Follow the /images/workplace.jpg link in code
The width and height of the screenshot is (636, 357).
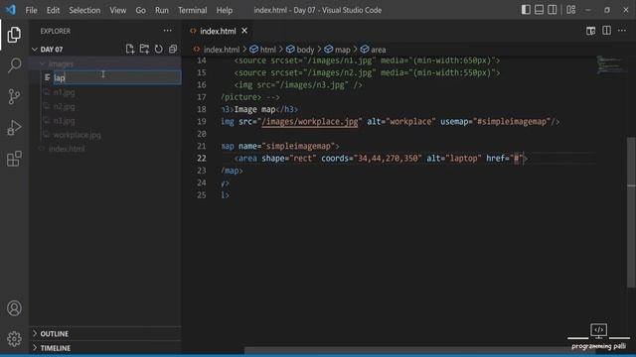pyautogui.click(x=310, y=121)
